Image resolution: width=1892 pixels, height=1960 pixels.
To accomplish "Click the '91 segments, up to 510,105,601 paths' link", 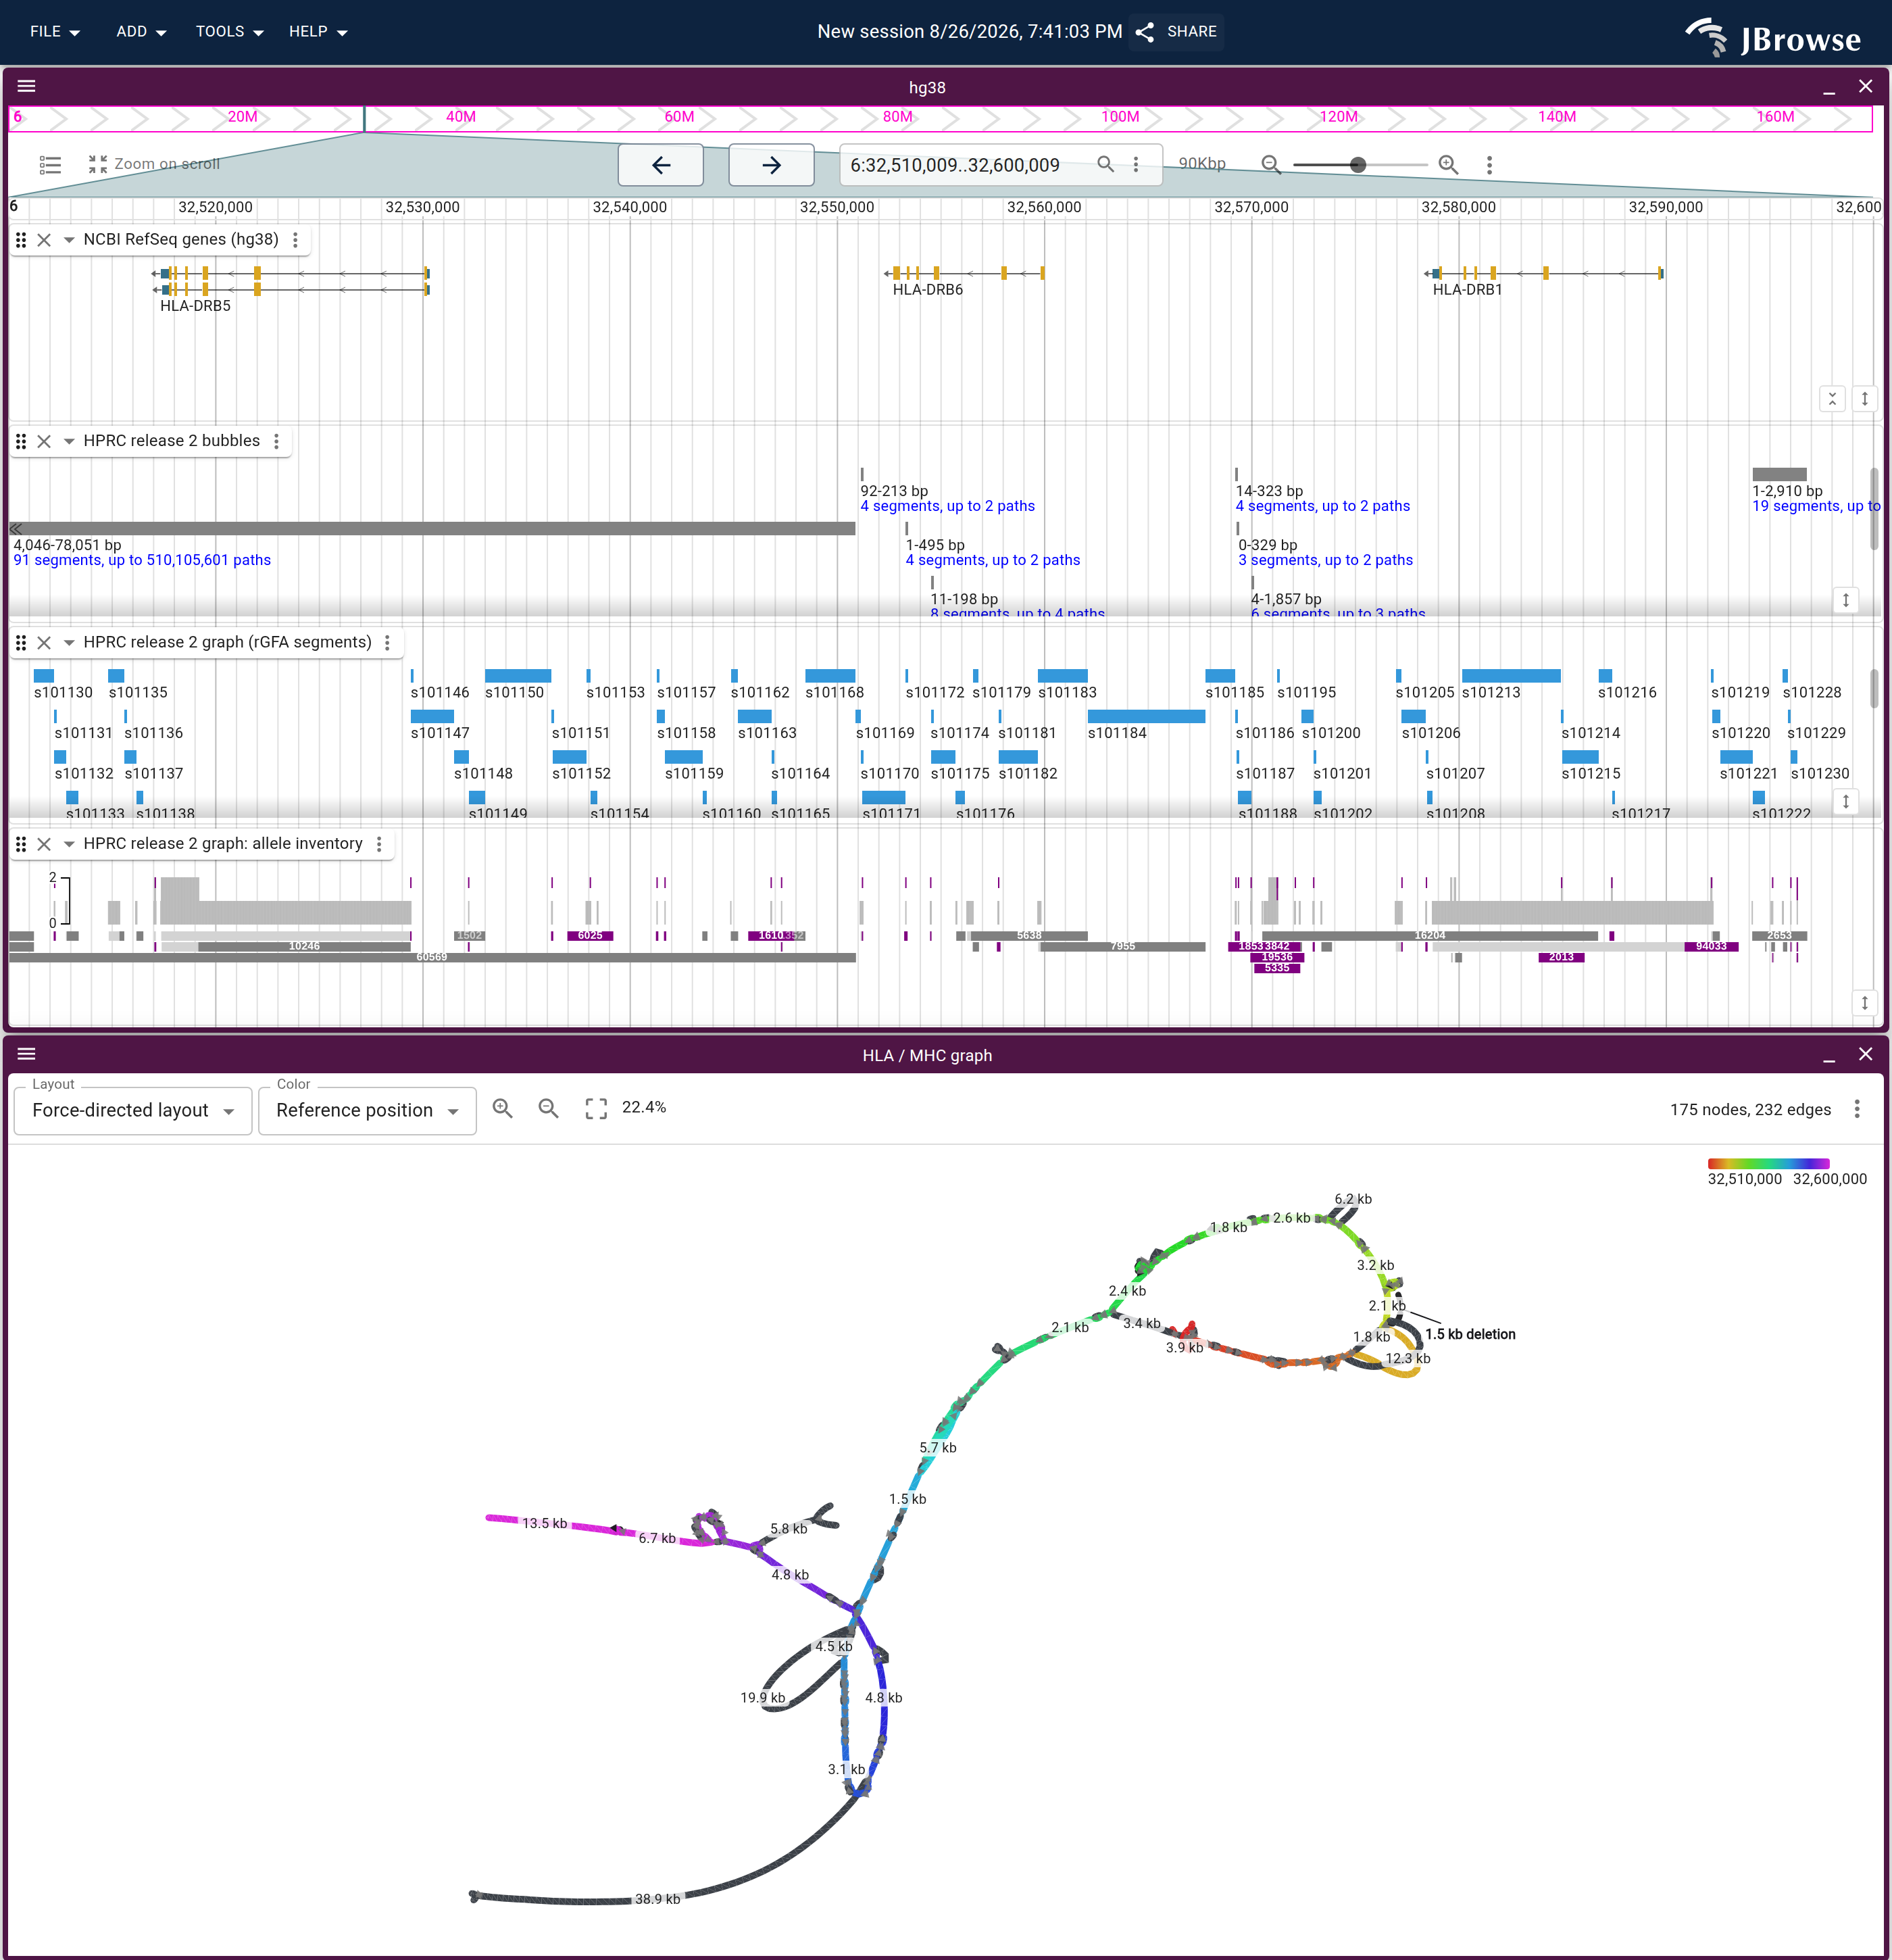I will pos(142,560).
